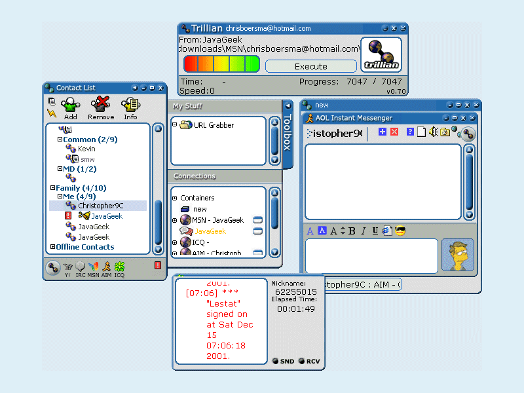This screenshot has height=393, width=524.
Task: Click the message input field in AIM window
Action: (x=371, y=255)
